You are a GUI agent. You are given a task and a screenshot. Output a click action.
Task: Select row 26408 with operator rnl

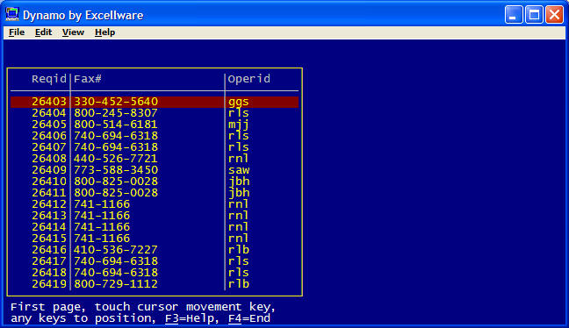click(x=155, y=159)
